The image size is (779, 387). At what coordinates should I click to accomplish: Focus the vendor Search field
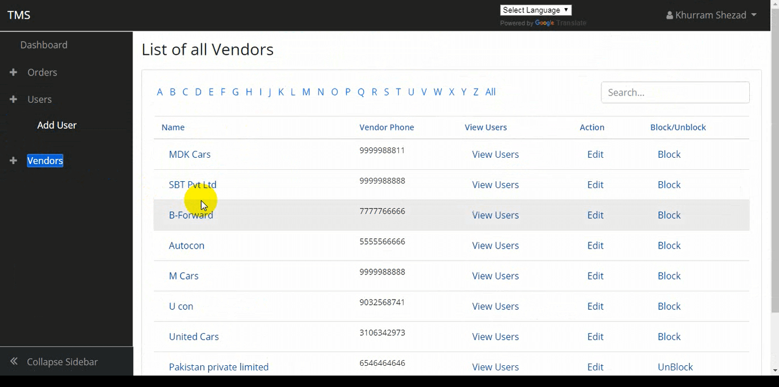coord(675,93)
